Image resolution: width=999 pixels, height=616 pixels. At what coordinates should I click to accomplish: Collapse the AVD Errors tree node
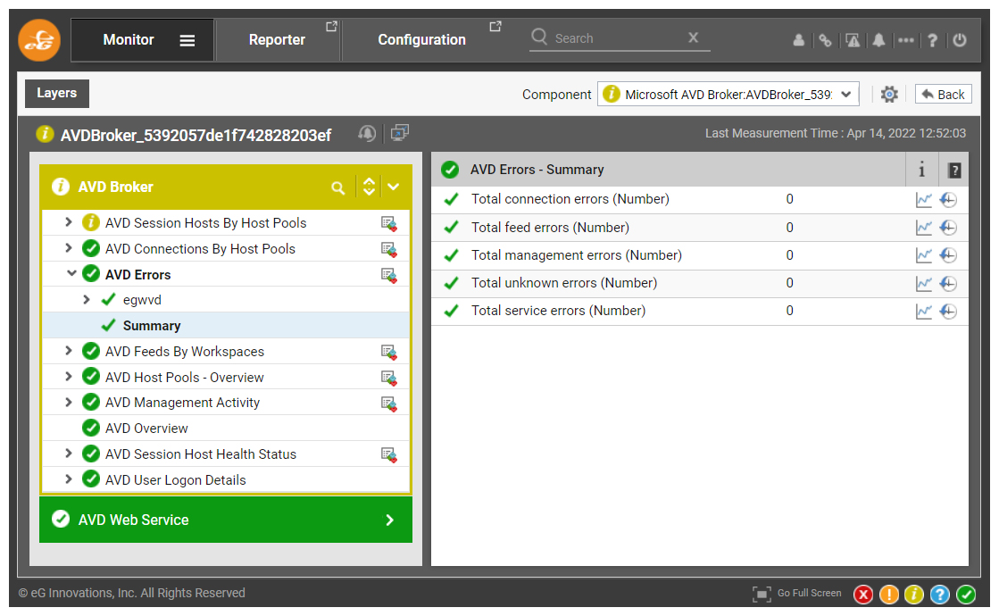[x=71, y=273]
